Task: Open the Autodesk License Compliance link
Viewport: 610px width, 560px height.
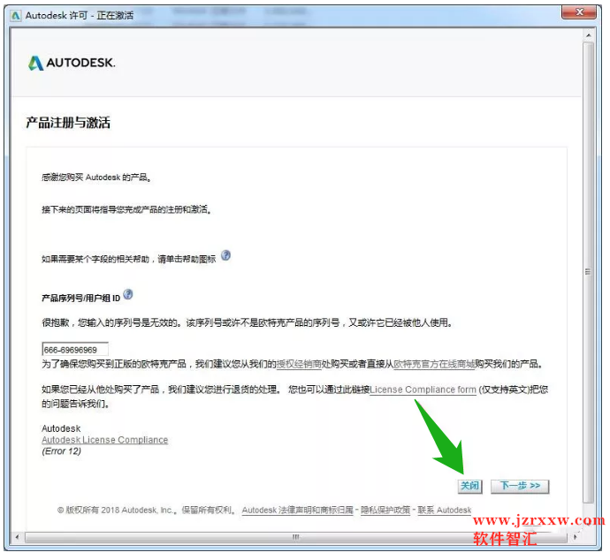Action: 105,440
